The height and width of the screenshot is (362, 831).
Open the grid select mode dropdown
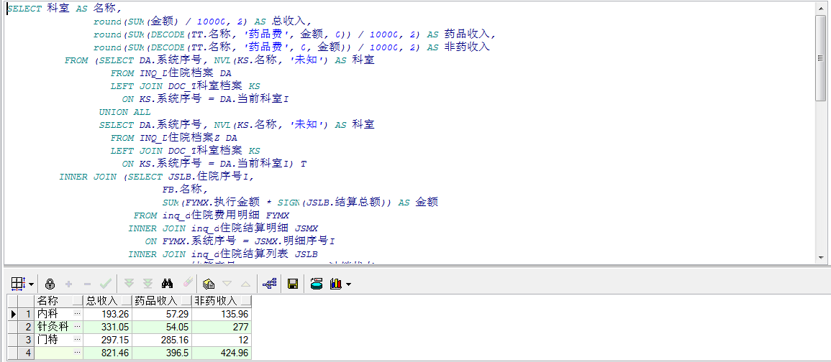click(x=32, y=284)
